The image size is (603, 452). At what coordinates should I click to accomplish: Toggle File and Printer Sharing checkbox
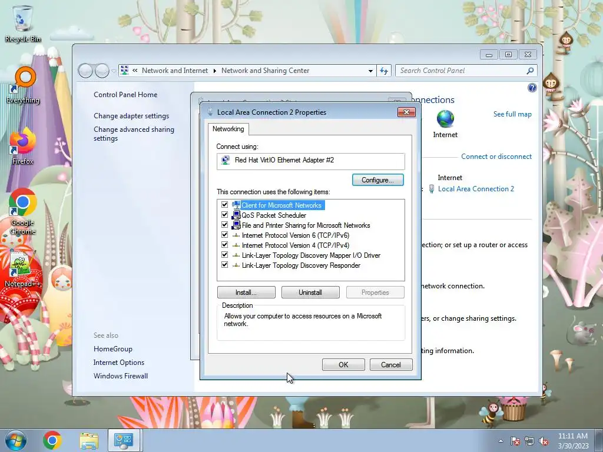point(224,225)
